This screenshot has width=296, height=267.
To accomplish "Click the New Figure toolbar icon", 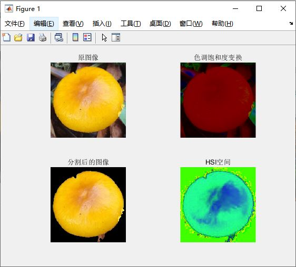I will point(6,37).
